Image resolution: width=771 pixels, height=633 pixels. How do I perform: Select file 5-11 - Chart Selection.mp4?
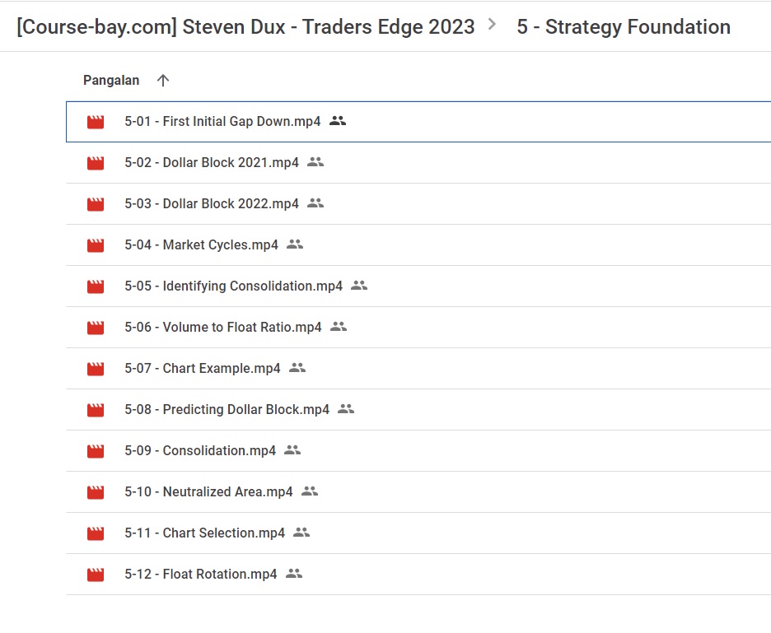coord(418,533)
